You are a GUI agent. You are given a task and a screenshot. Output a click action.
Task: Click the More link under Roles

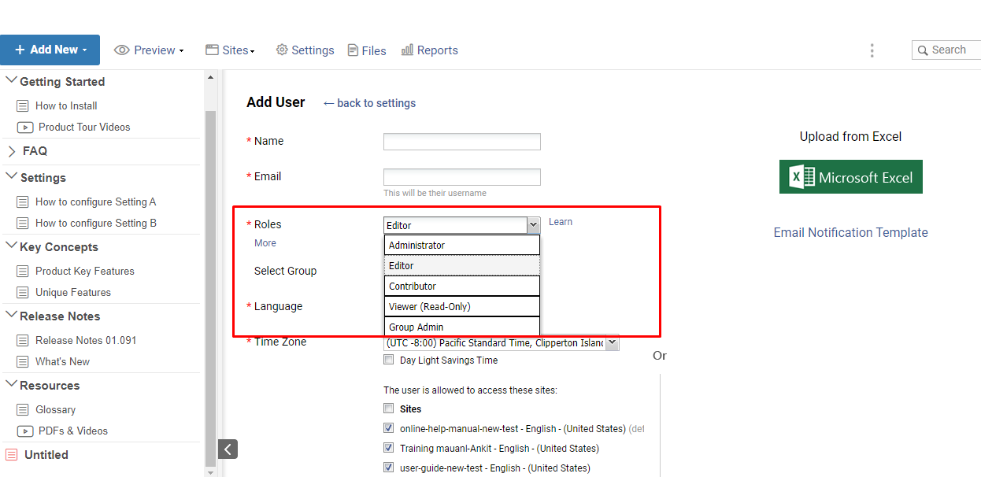(x=265, y=243)
